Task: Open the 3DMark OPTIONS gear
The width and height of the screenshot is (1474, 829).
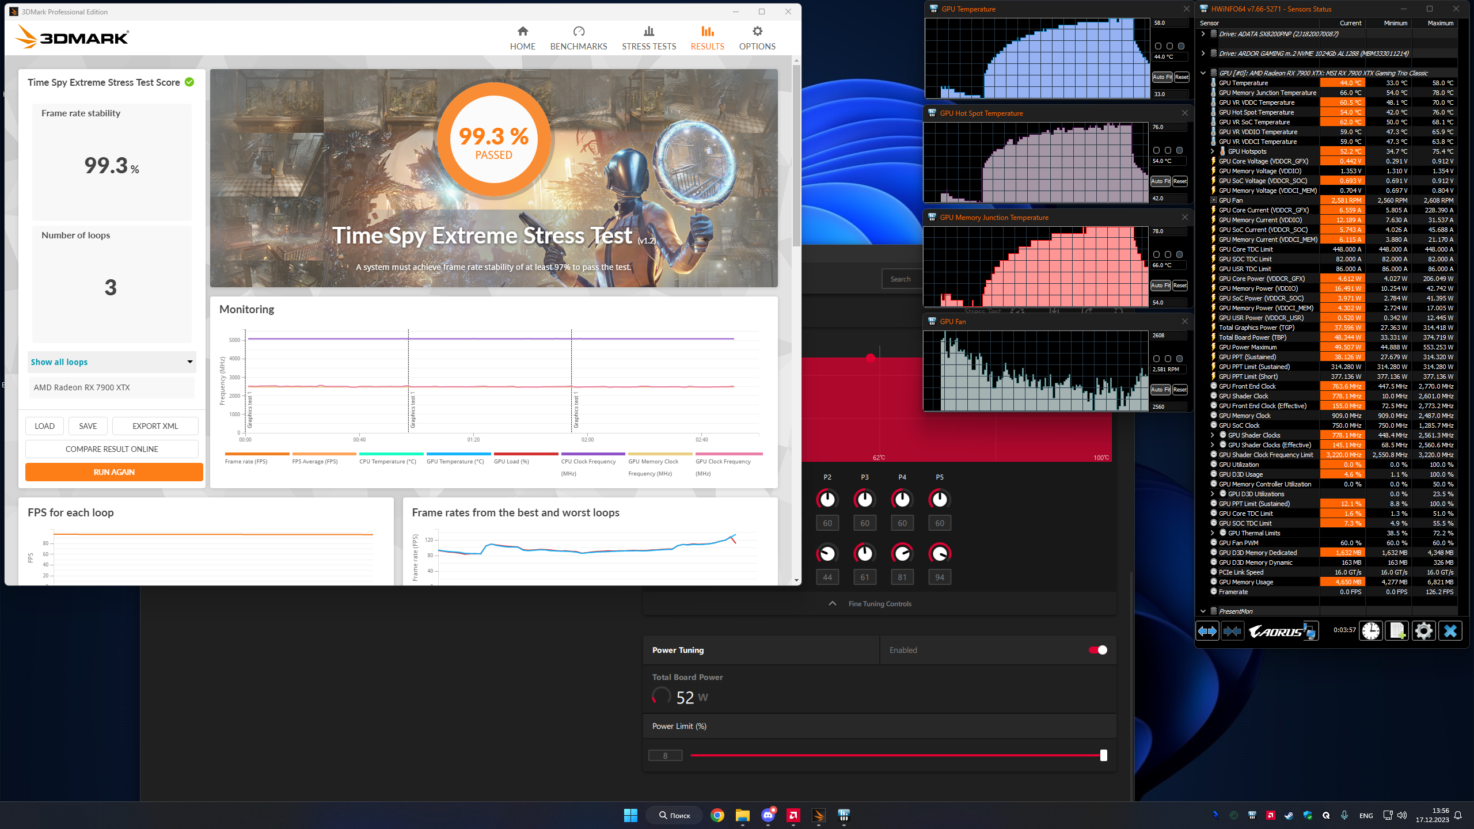Action: point(757,32)
